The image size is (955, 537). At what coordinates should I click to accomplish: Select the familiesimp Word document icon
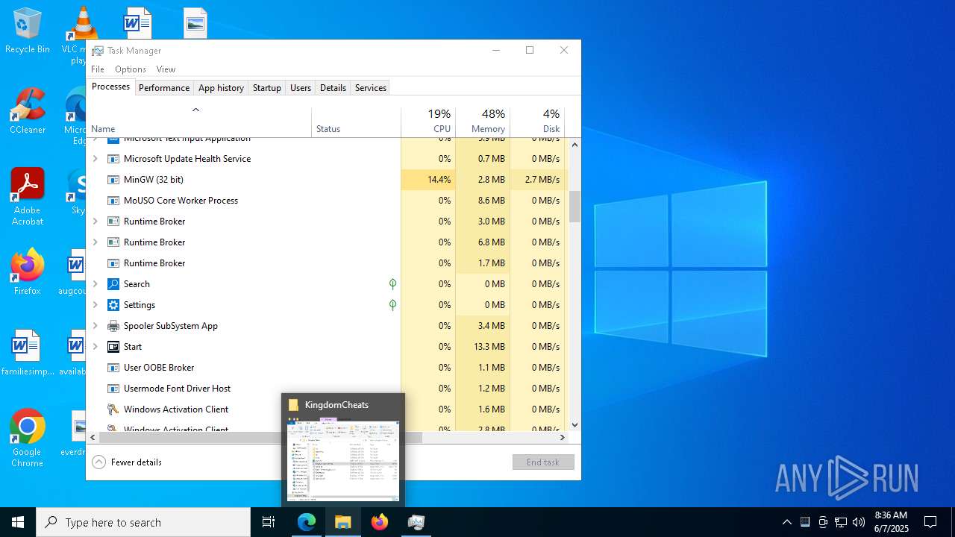[28, 354]
